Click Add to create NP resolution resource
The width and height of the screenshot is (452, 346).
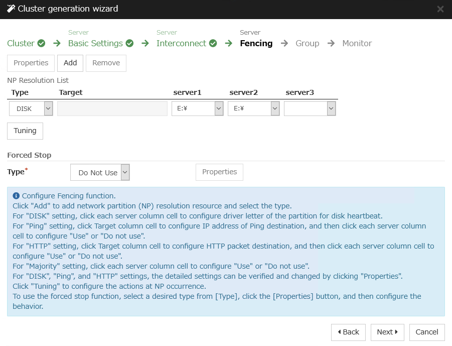70,63
